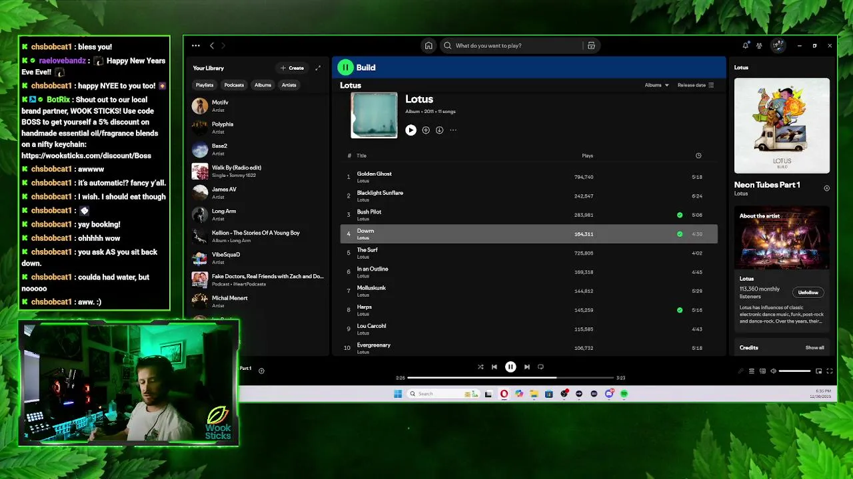Open Base2 artist in library

(x=257, y=150)
